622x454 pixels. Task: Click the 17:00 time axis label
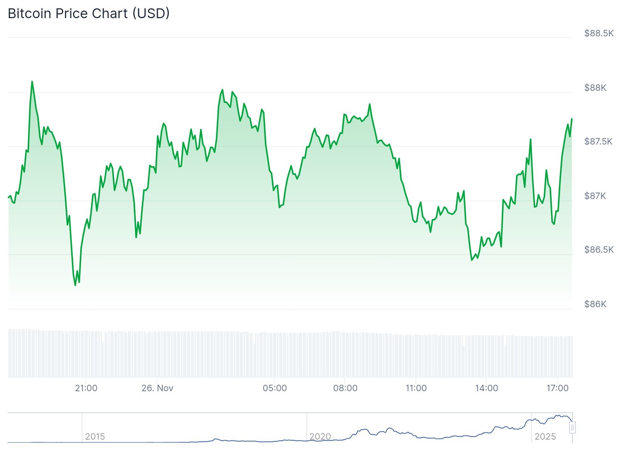pyautogui.click(x=558, y=388)
